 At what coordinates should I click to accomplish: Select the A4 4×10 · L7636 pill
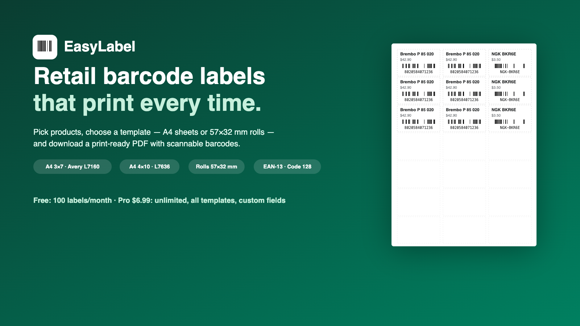click(149, 167)
